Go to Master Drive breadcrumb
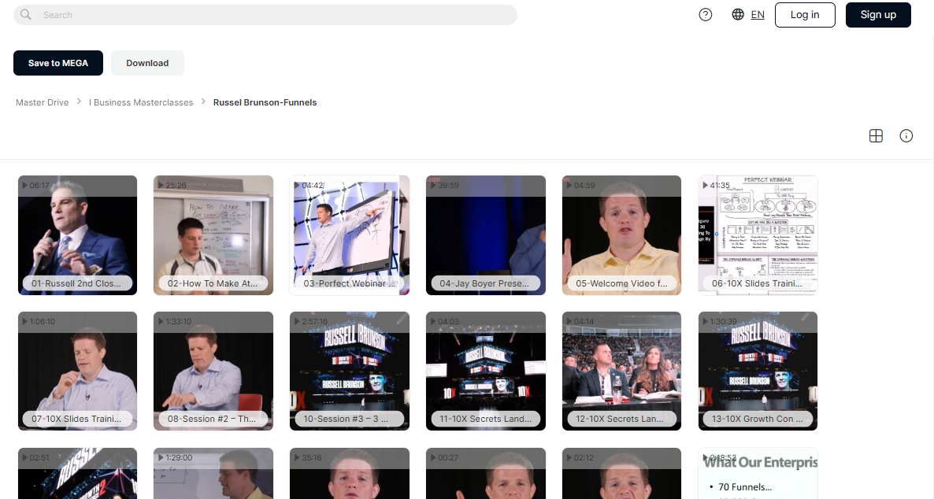The image size is (934, 499). coord(43,102)
